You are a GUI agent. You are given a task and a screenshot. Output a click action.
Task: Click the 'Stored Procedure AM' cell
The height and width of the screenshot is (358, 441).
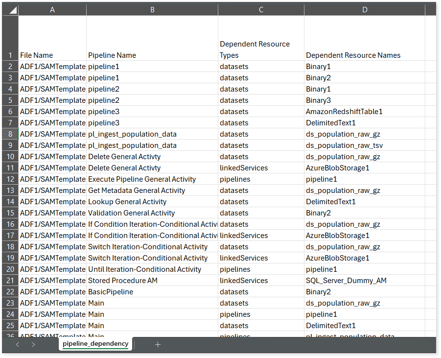coord(152,281)
